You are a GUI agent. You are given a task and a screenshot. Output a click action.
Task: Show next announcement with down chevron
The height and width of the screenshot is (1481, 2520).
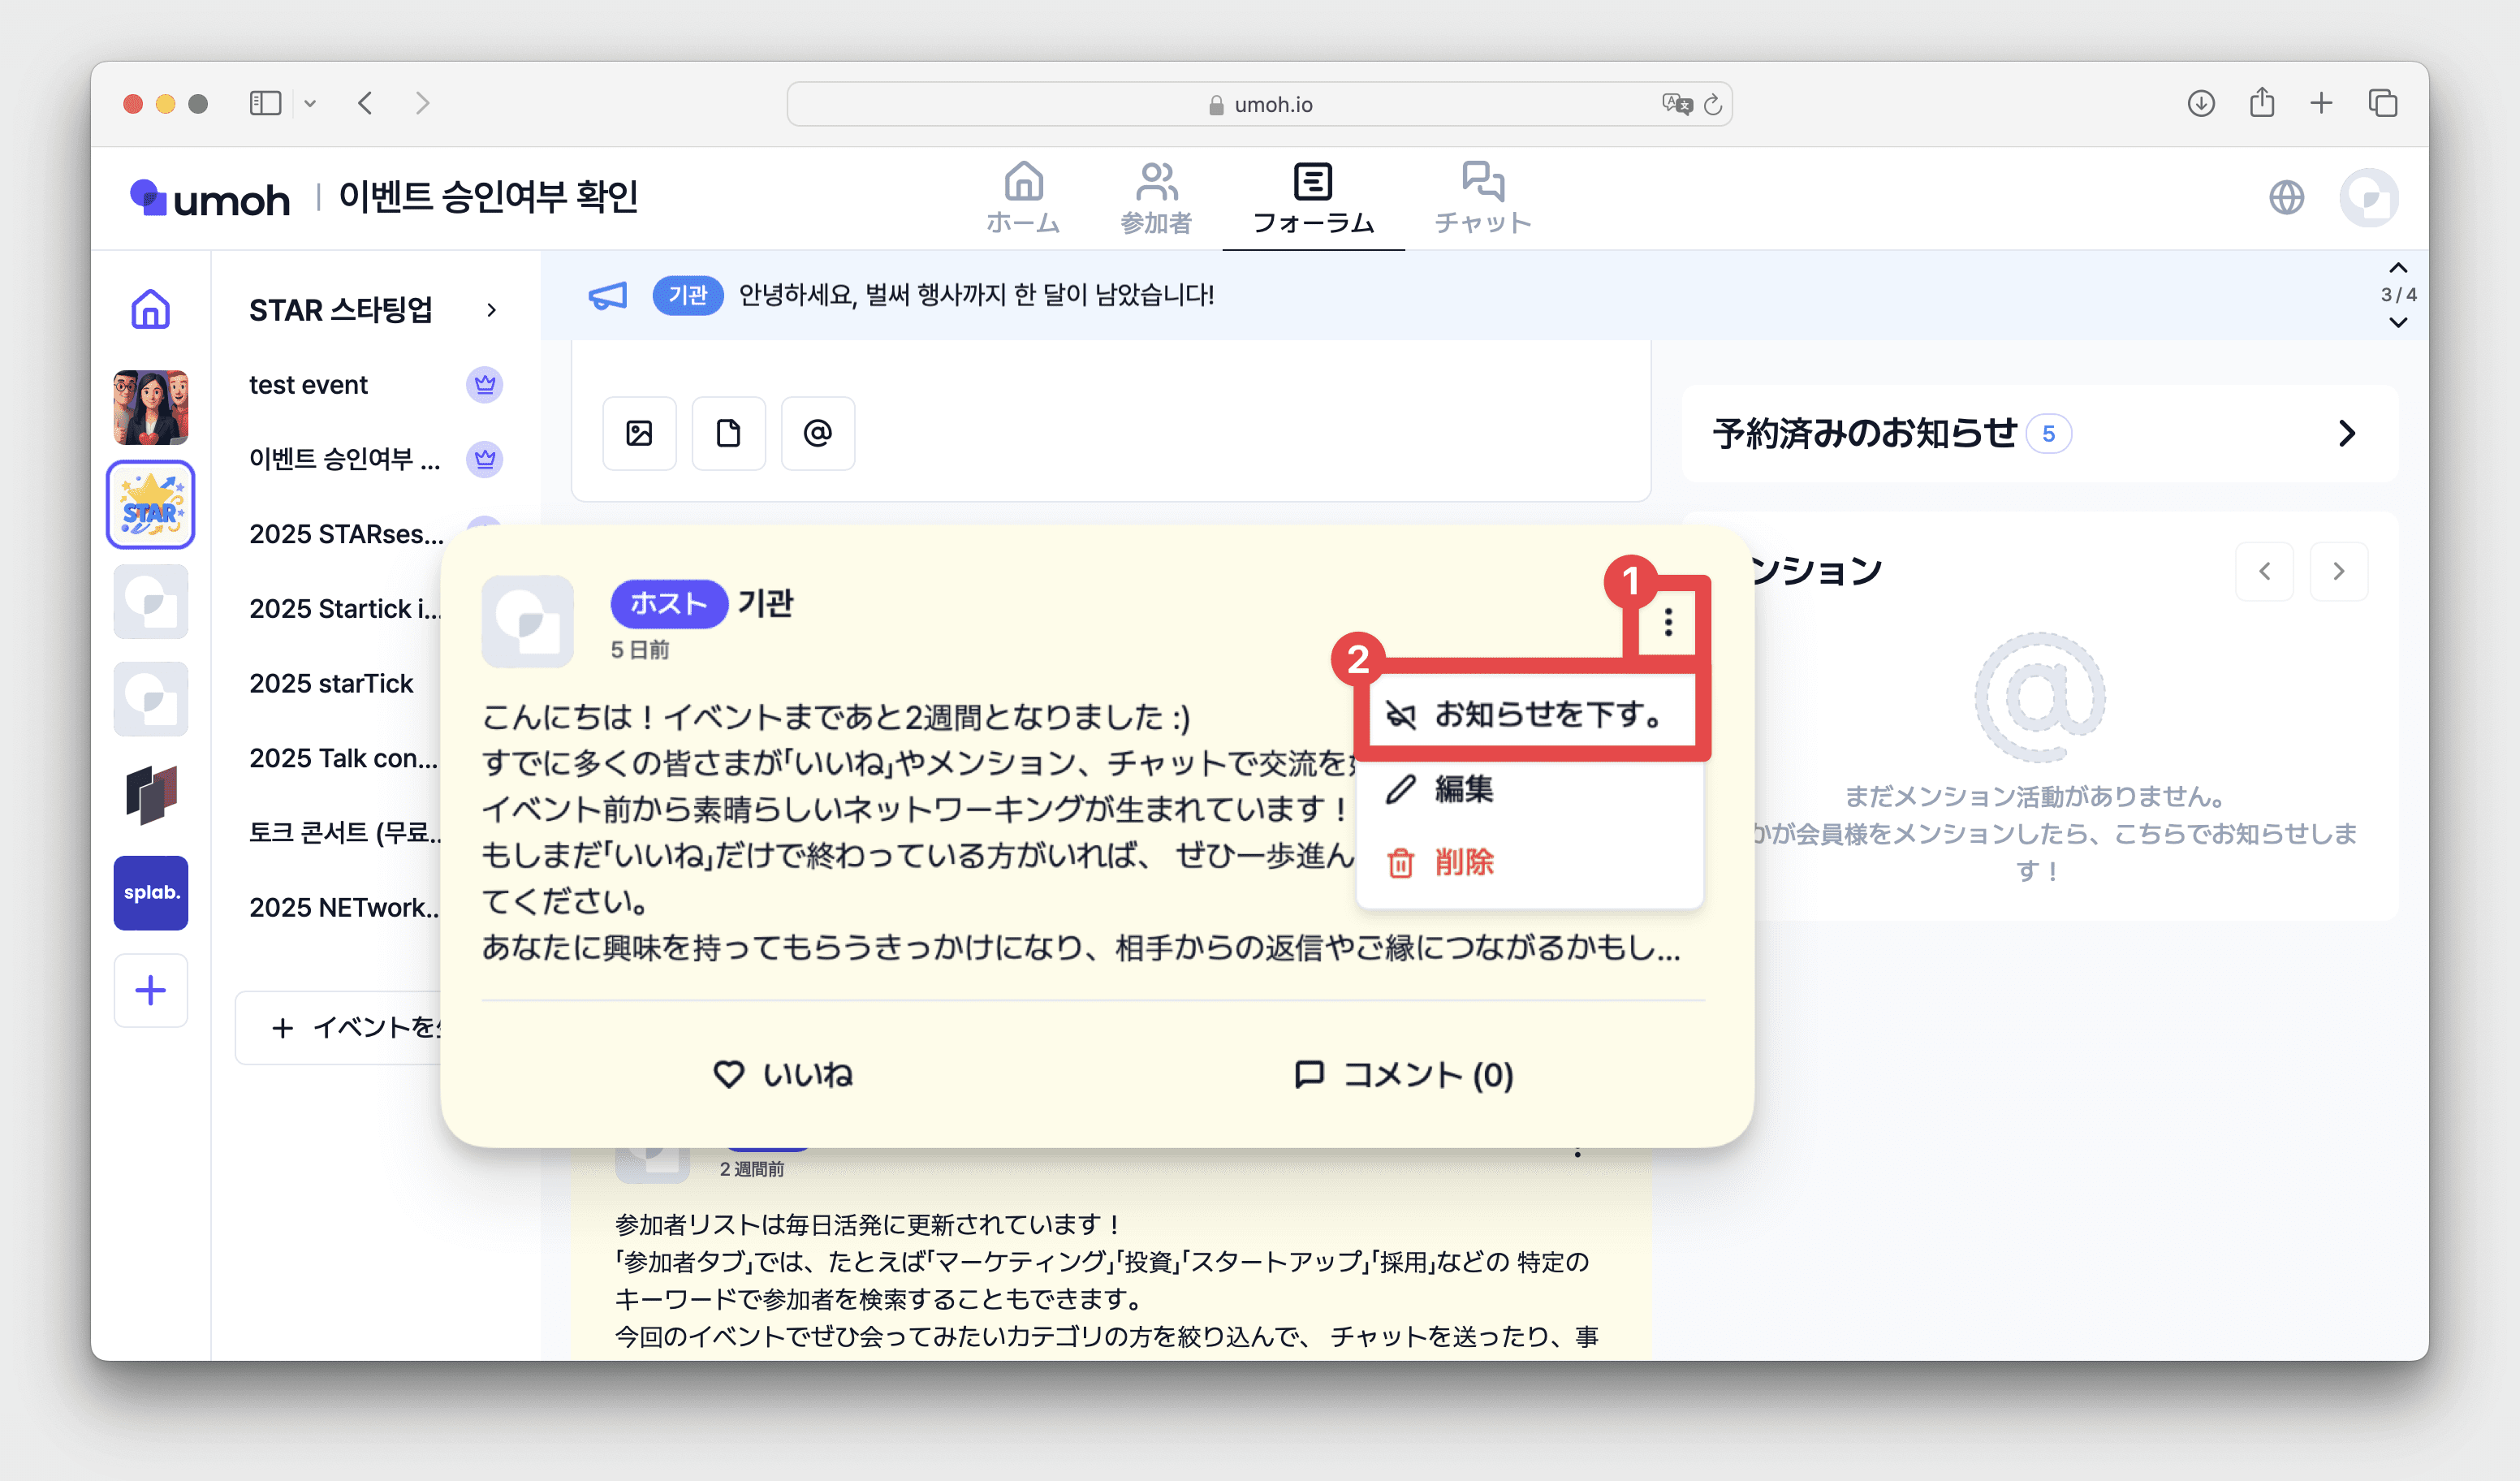[2397, 322]
